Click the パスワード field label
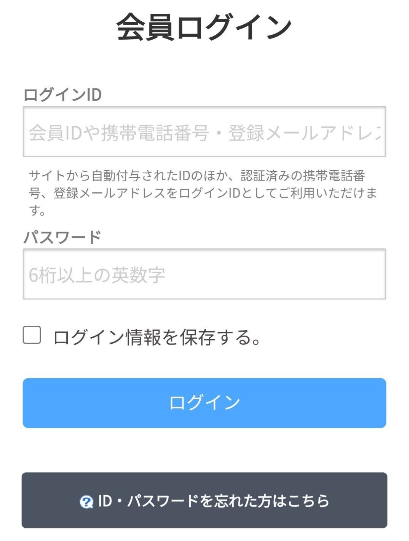 click(62, 237)
